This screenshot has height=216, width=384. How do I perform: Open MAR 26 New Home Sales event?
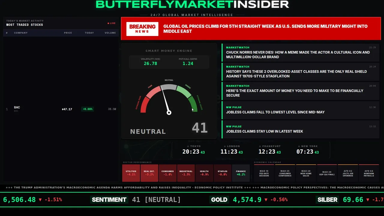pyautogui.click(x=306, y=173)
